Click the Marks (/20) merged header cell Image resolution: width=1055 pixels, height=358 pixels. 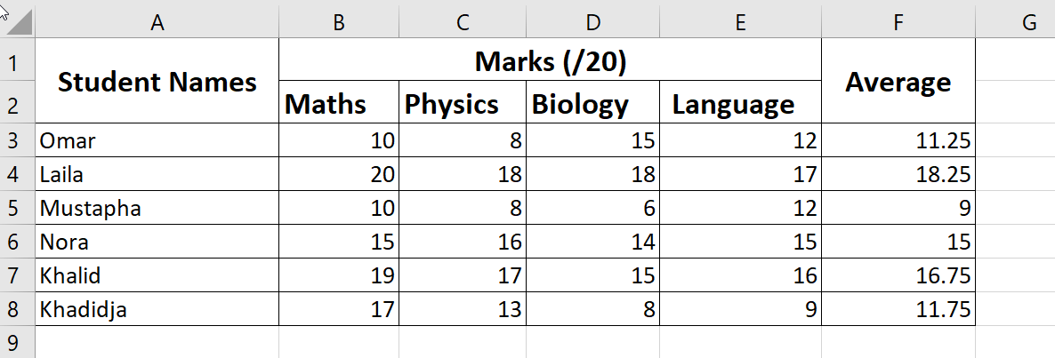[550, 61]
